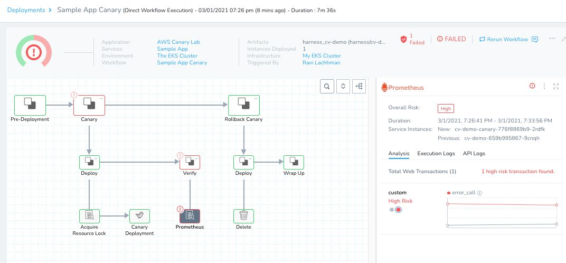
Task: Click the red alert badge on the Verify node
Action: 180,155
